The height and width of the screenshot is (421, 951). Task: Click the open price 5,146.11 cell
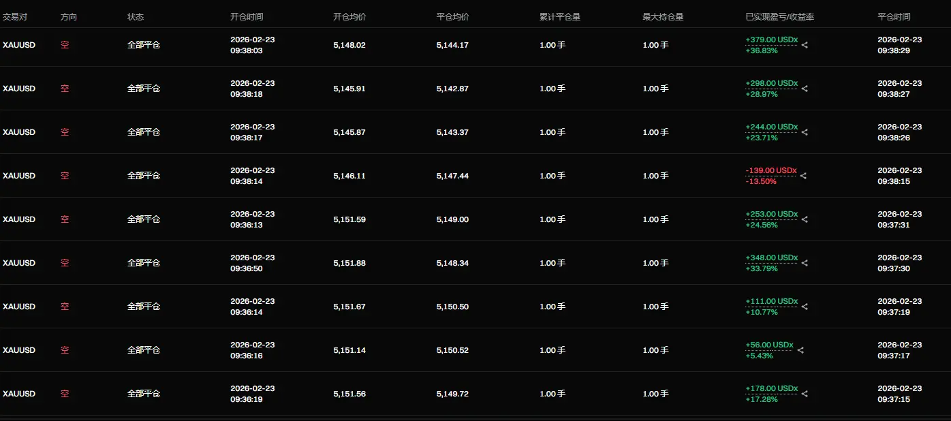[x=349, y=176]
